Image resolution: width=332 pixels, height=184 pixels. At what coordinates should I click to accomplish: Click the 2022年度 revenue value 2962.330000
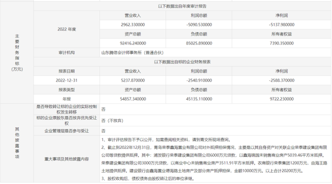tap(133, 25)
